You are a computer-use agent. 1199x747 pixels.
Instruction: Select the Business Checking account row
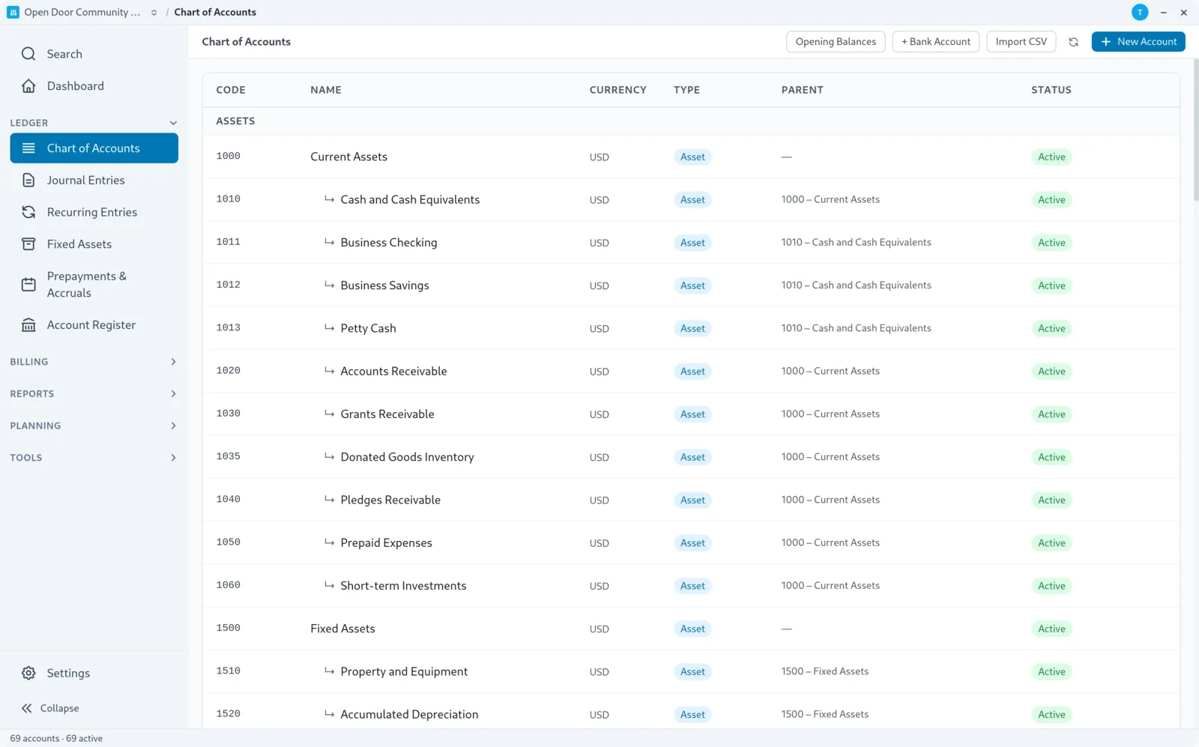[x=690, y=243]
